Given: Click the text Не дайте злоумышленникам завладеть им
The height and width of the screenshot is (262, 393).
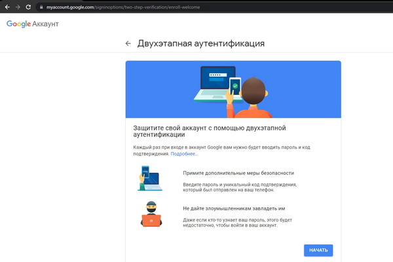Looking at the screenshot, I should [234, 208].
